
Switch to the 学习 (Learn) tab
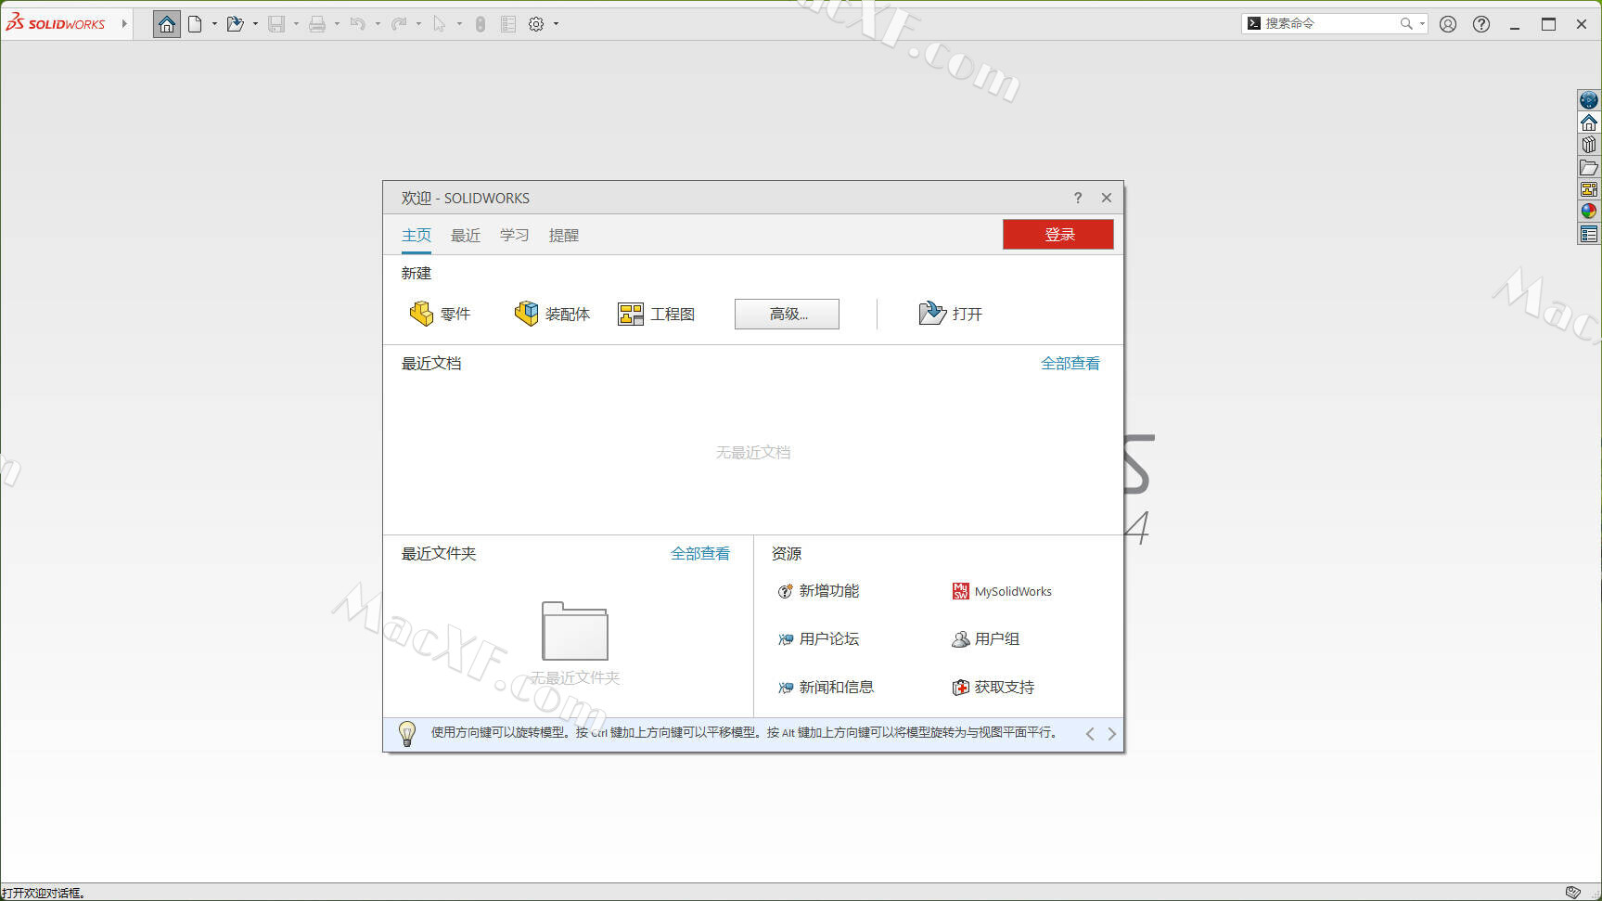[514, 236]
